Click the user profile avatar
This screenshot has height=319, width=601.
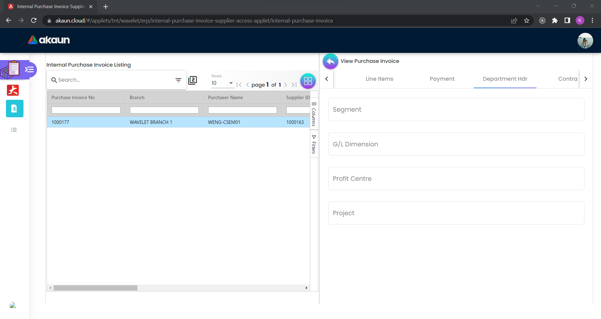[585, 41]
